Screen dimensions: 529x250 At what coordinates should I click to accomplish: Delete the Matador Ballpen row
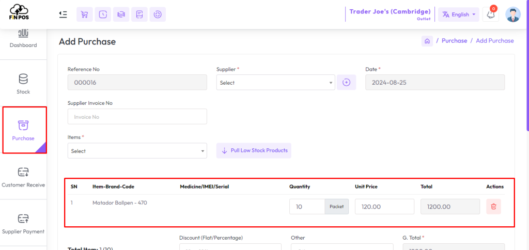(493, 207)
